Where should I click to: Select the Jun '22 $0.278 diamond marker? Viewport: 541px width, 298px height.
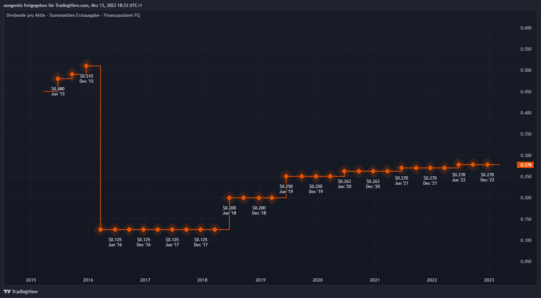pos(459,165)
